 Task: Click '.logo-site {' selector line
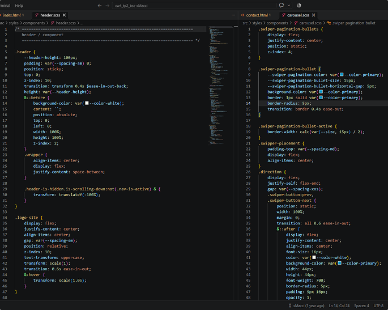(29, 218)
